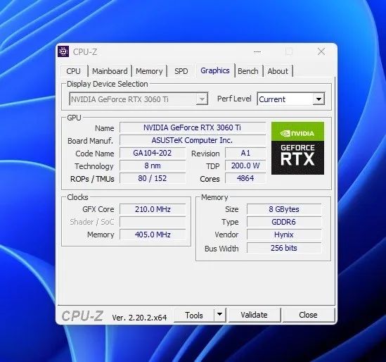
Task: Click the Technology 8 nm value
Action: (x=153, y=166)
